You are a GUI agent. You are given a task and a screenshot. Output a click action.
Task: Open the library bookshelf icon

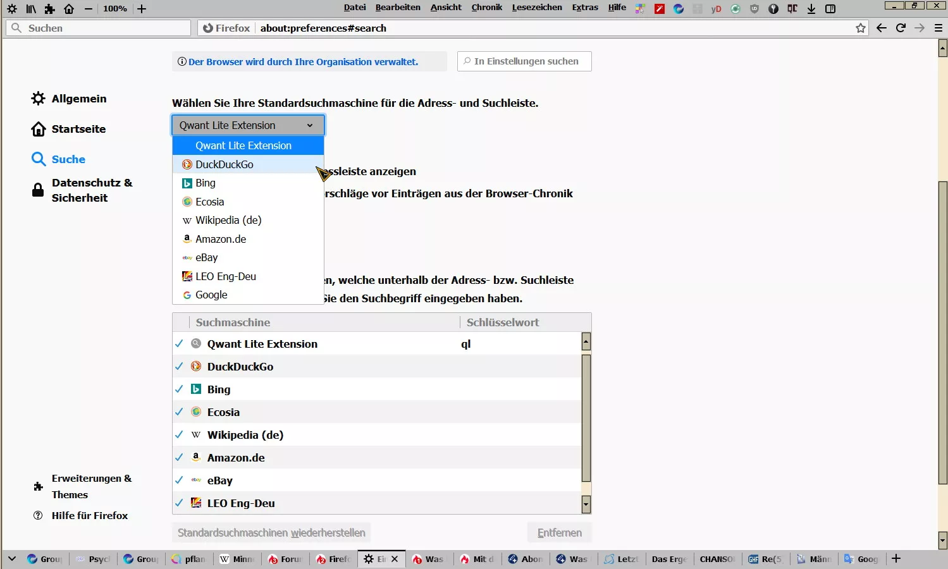pos(31,9)
